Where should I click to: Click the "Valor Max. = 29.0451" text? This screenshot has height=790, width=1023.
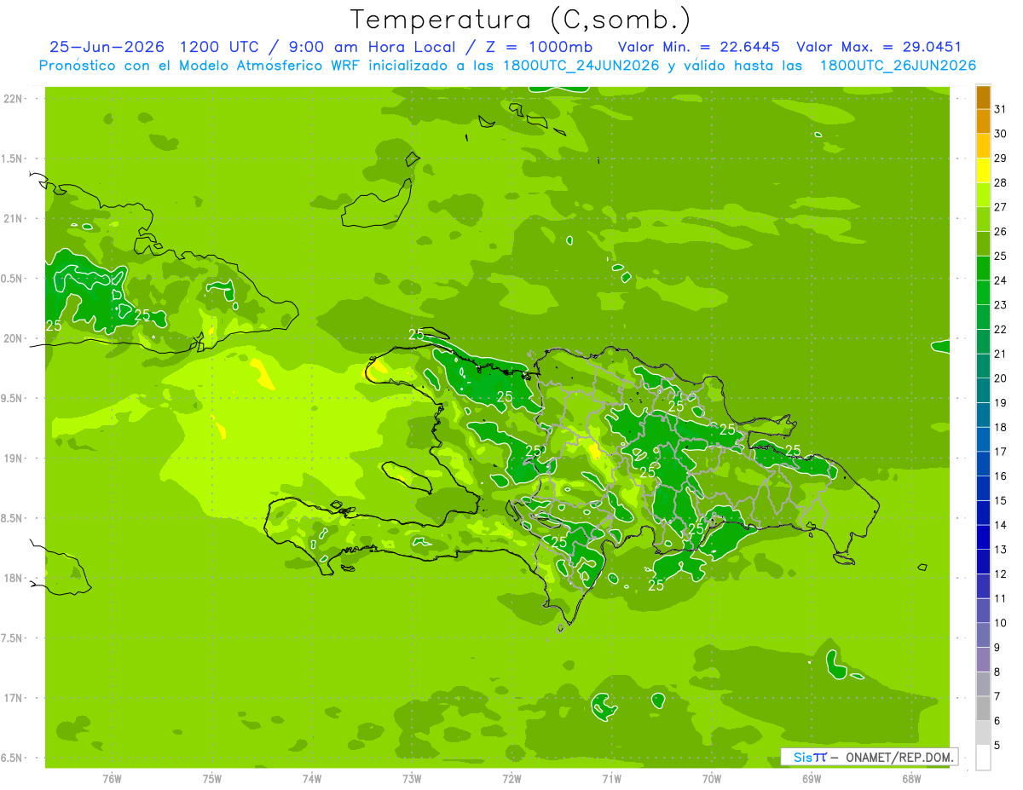879,47
